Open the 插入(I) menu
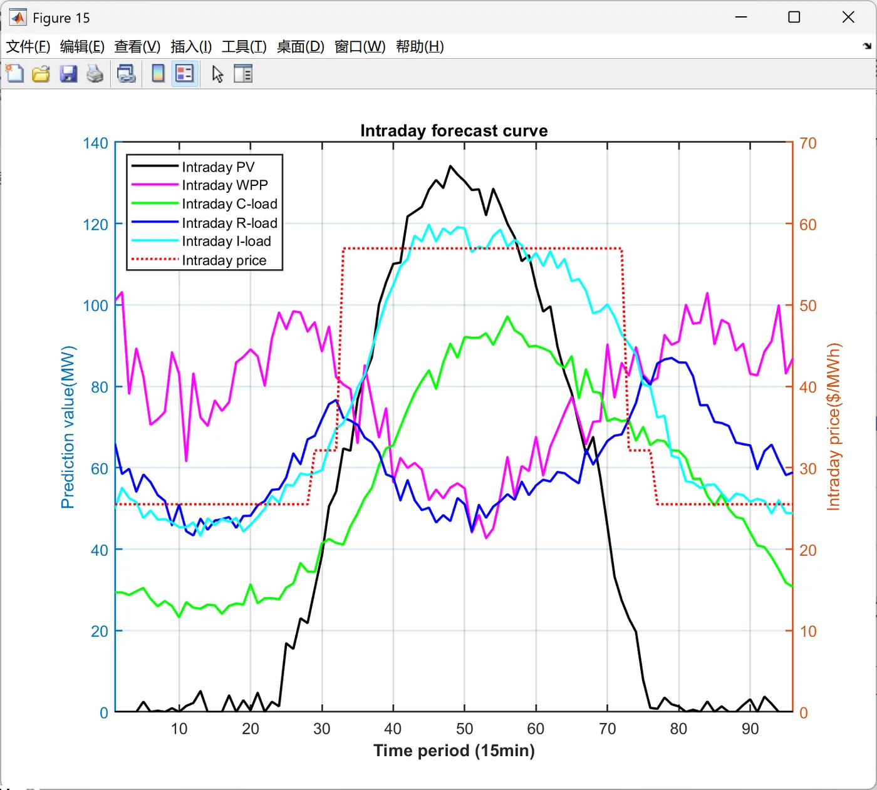Screen dimensions: 877x790 [191, 47]
